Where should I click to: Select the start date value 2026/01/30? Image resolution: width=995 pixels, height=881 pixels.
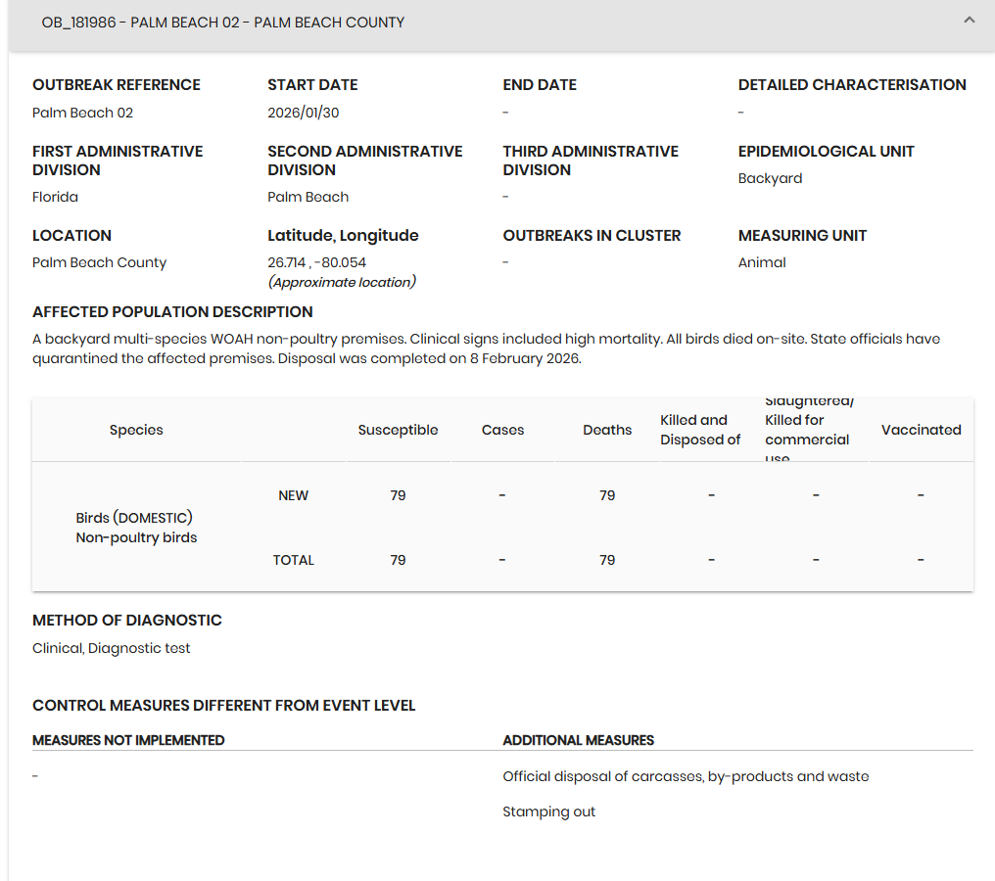(x=304, y=113)
